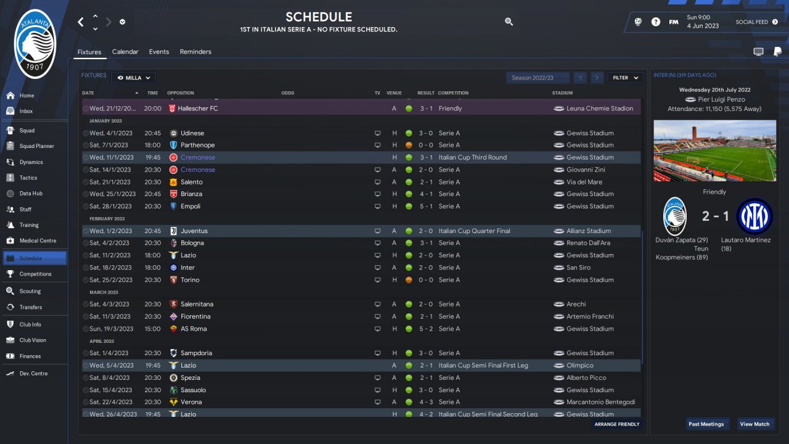
Task: Open the Reminders tab
Action: coord(195,52)
